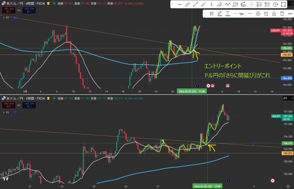Image resolution: width=294 pixels, height=189 pixels.
Task: Expand the 11 indicators list on bottom chart
Action: click(x=6, y=113)
